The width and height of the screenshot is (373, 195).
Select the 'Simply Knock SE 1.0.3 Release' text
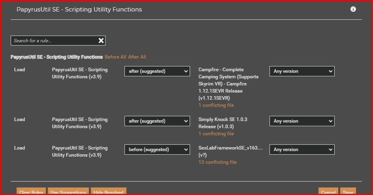coord(223,123)
